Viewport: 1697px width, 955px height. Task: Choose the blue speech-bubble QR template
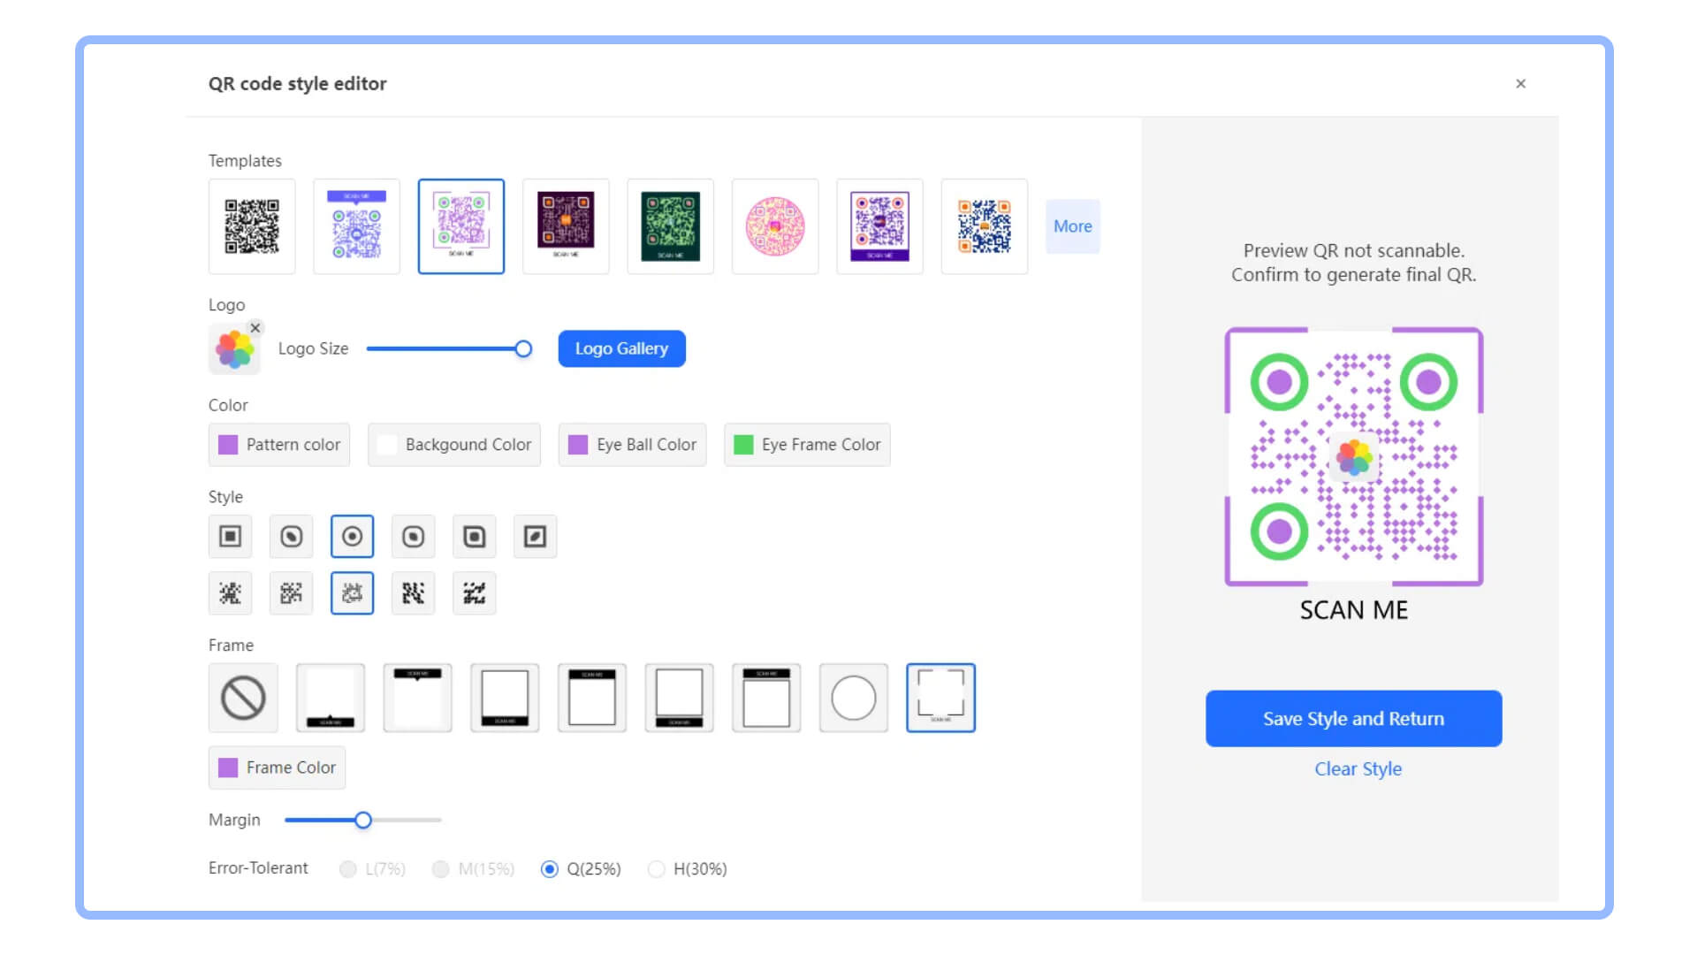(356, 226)
